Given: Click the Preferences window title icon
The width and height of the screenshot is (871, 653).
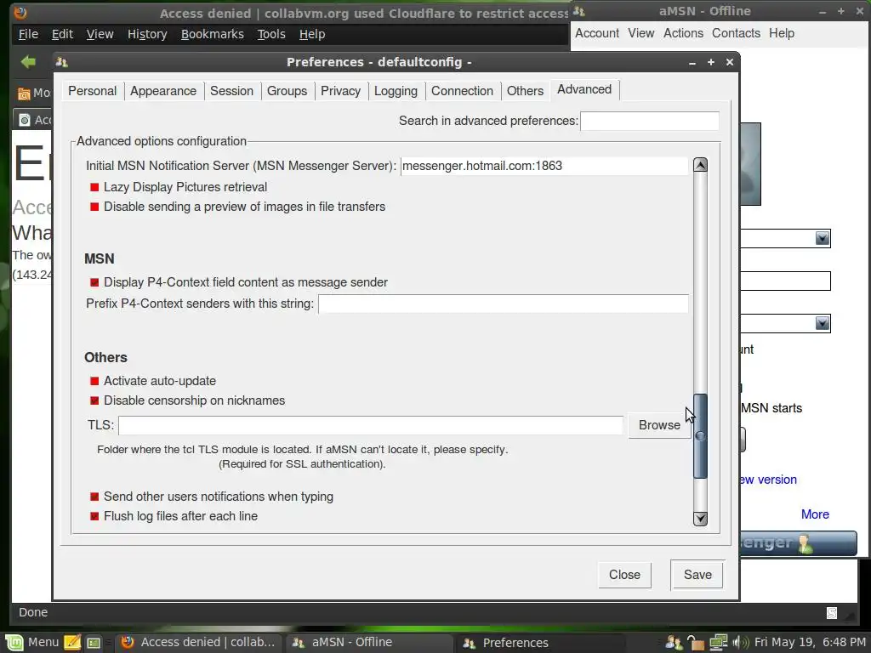Looking at the screenshot, I should click(61, 62).
